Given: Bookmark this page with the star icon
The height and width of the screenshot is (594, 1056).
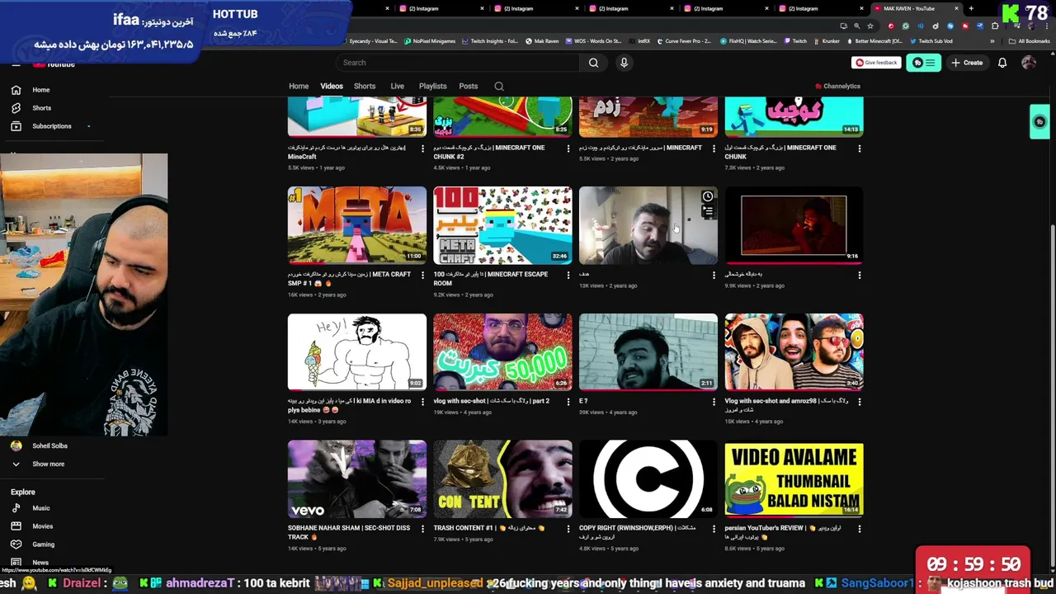Looking at the screenshot, I should tap(870, 26).
